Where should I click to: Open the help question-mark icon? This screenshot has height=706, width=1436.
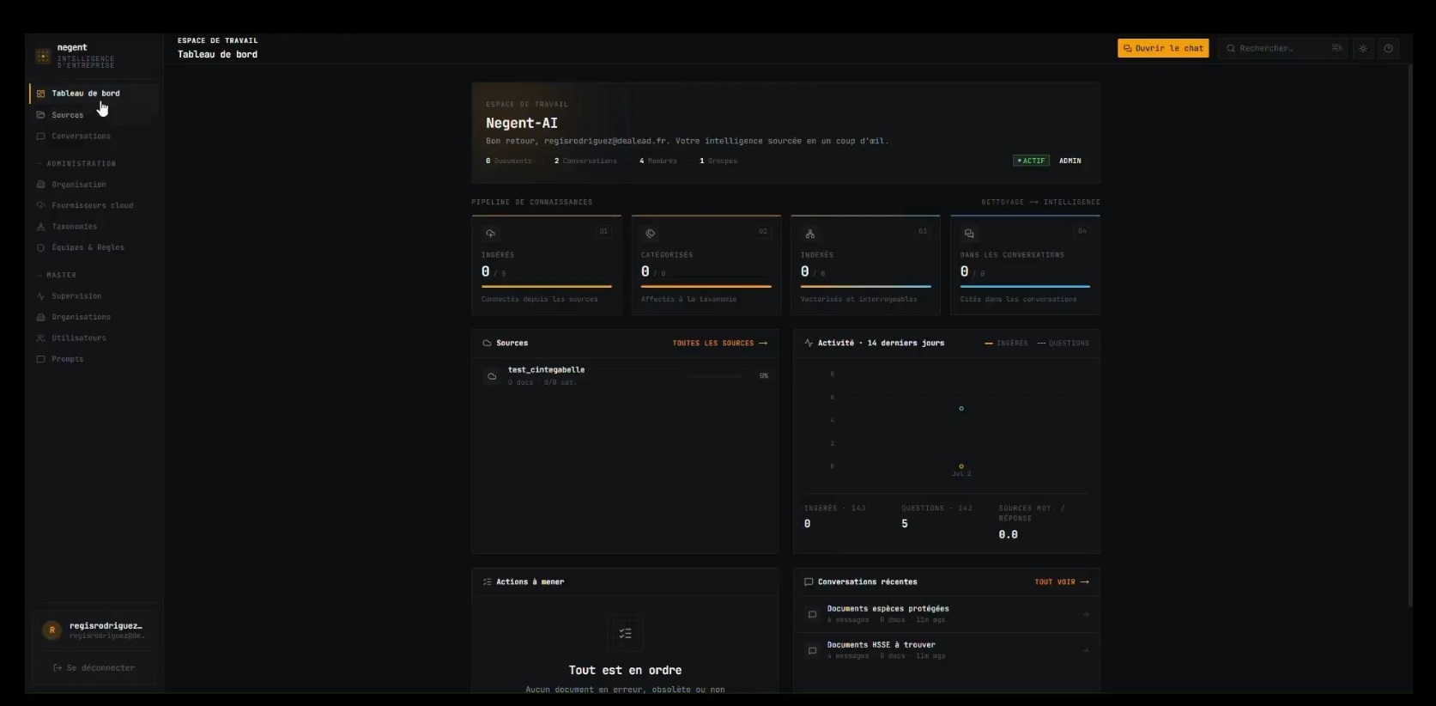[x=1388, y=49]
